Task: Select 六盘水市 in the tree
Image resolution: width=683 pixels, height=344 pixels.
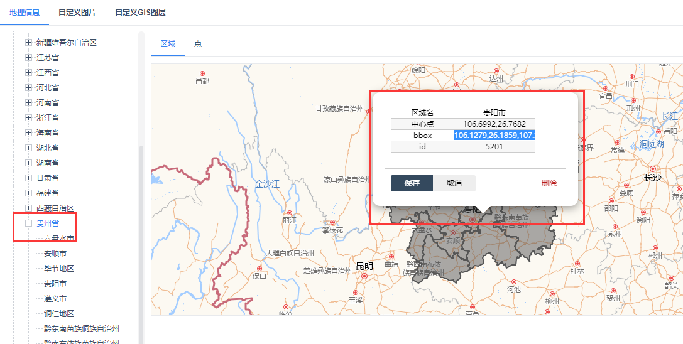Action: tap(59, 238)
